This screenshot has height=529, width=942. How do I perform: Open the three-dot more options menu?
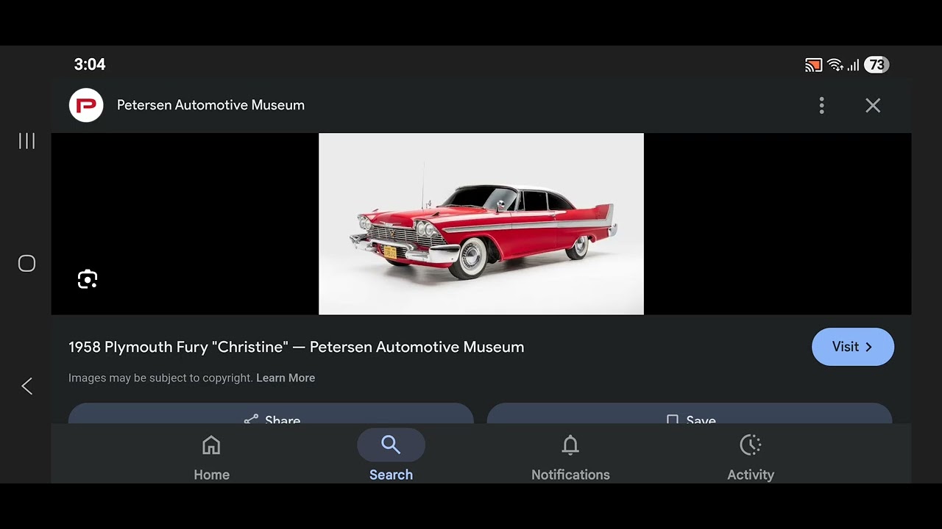821,105
